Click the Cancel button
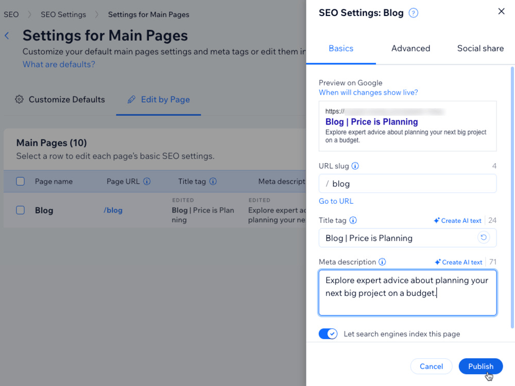Viewport: 515px width, 386px height. point(431,366)
